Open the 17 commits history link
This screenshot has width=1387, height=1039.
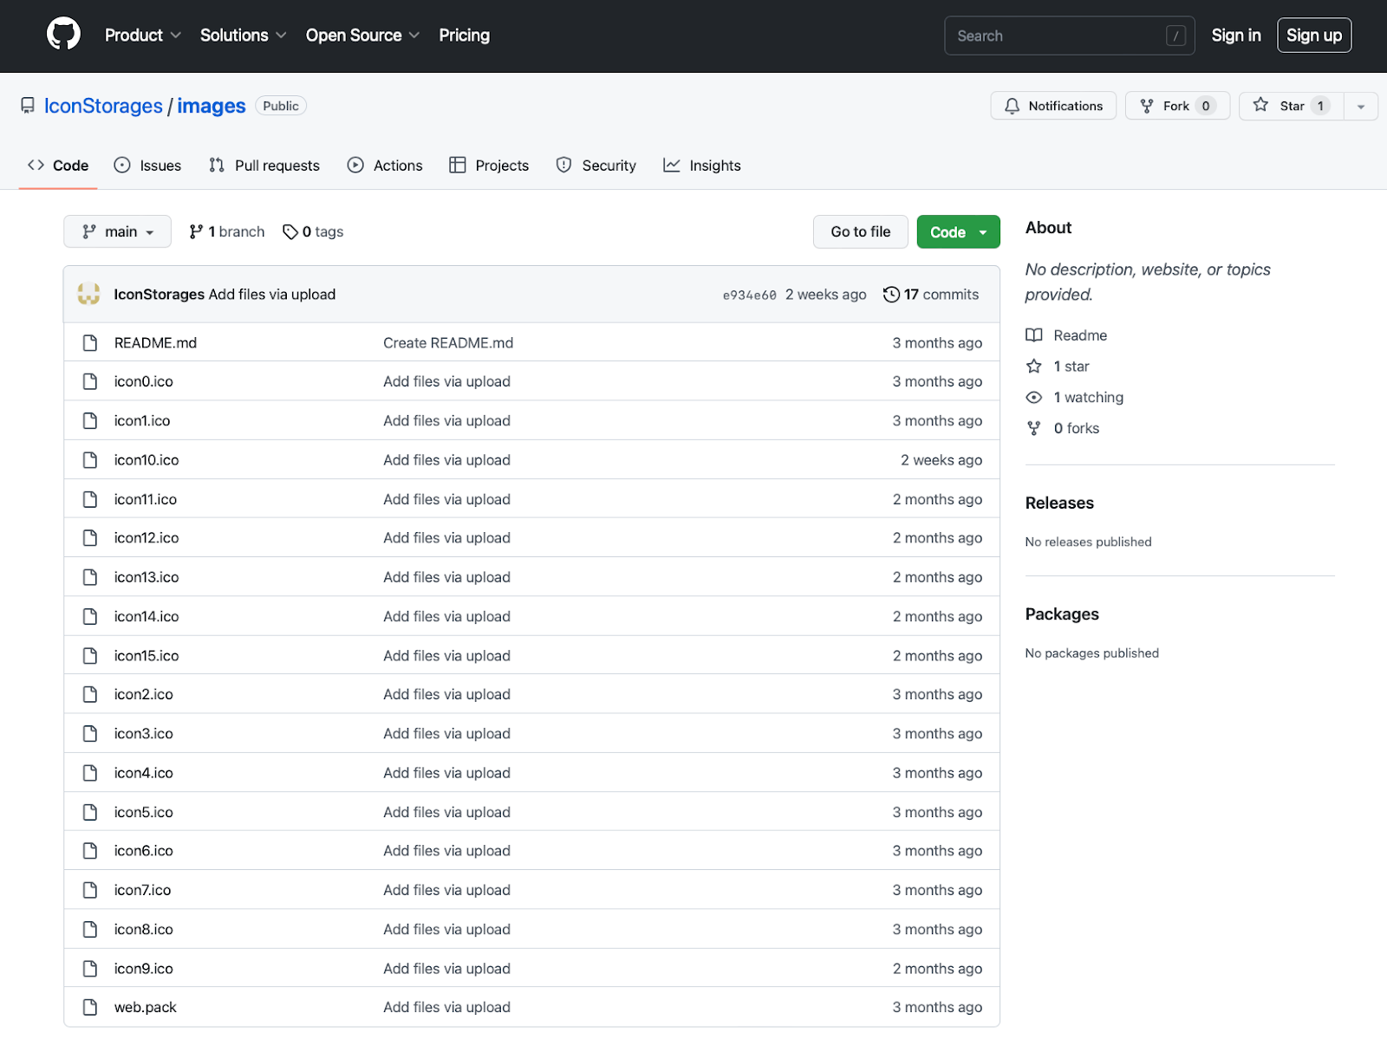[931, 295]
